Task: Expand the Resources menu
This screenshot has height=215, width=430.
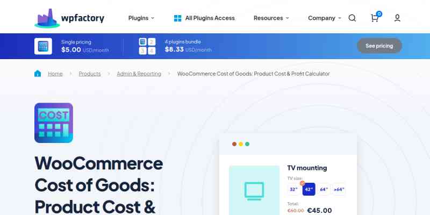Action: [271, 18]
